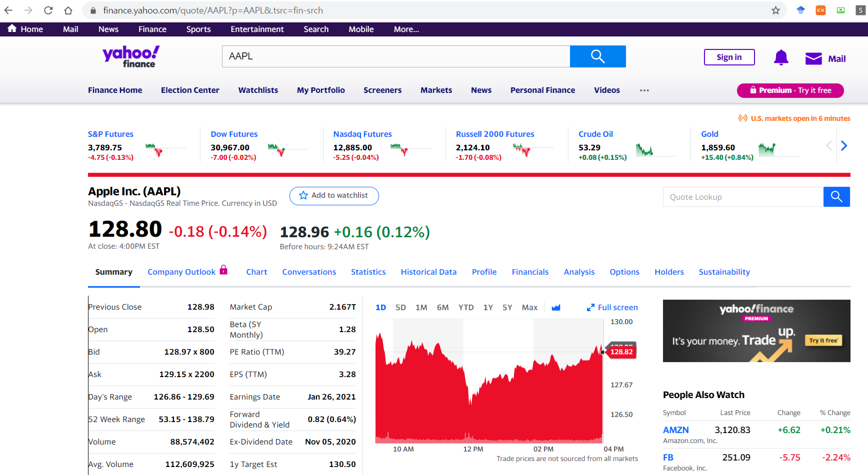Click Finance Home navigation link

[x=115, y=90]
